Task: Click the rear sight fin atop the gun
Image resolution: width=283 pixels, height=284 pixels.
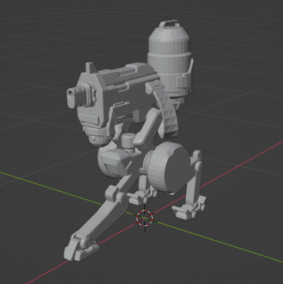Action: point(91,68)
